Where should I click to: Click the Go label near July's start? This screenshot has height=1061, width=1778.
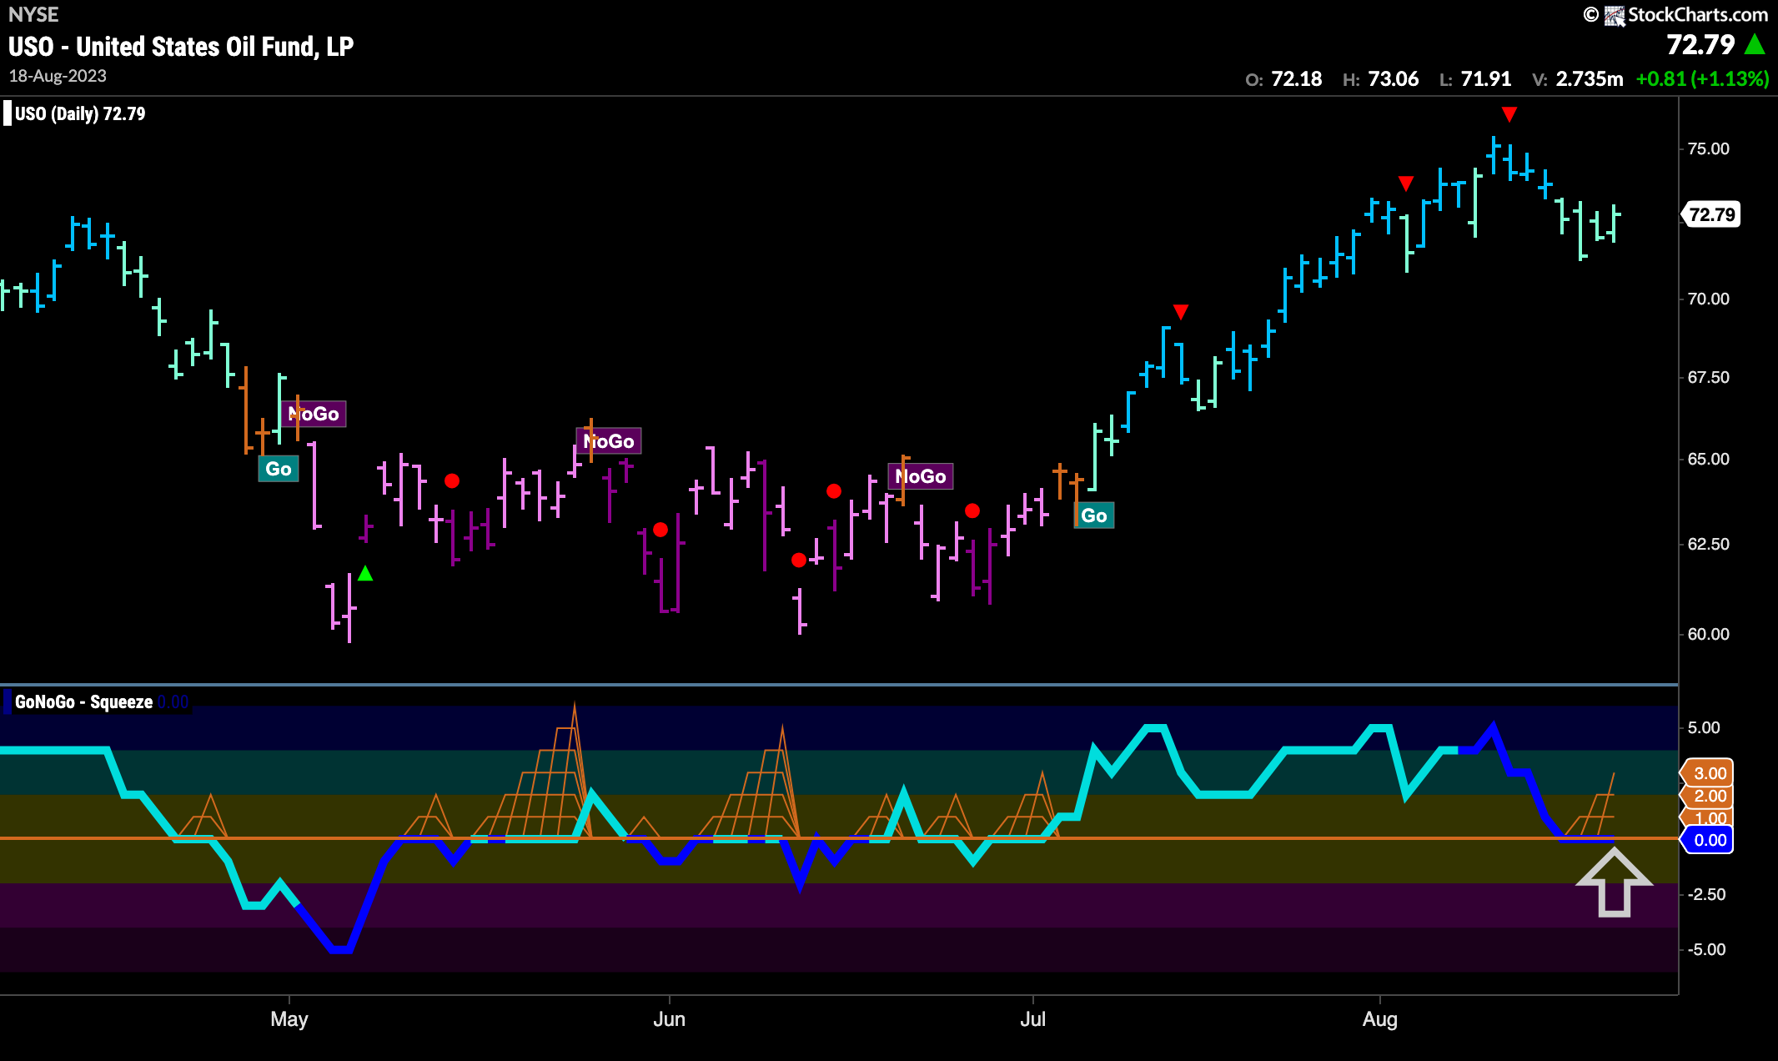(x=1093, y=515)
